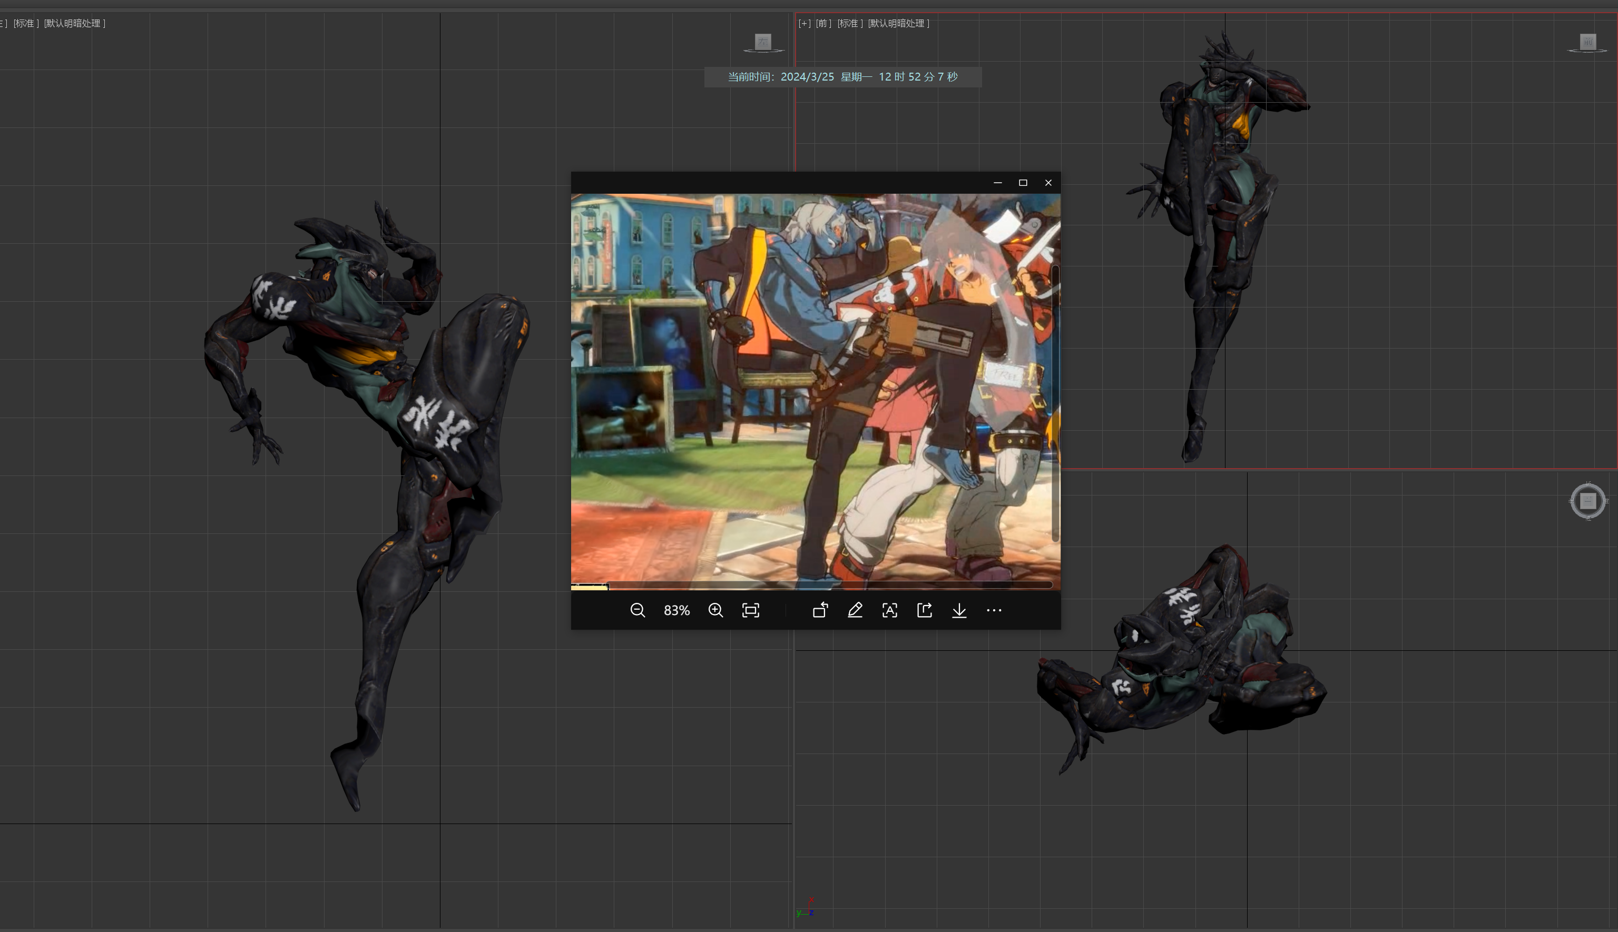Image resolution: width=1618 pixels, height=932 pixels.
Task: Zoom out in the image viewer
Action: (x=637, y=610)
